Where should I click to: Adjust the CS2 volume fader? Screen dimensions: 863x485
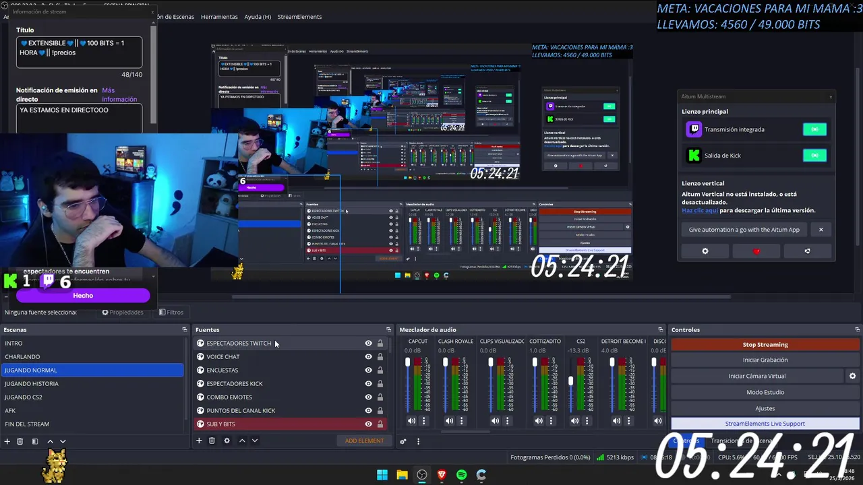(571, 381)
